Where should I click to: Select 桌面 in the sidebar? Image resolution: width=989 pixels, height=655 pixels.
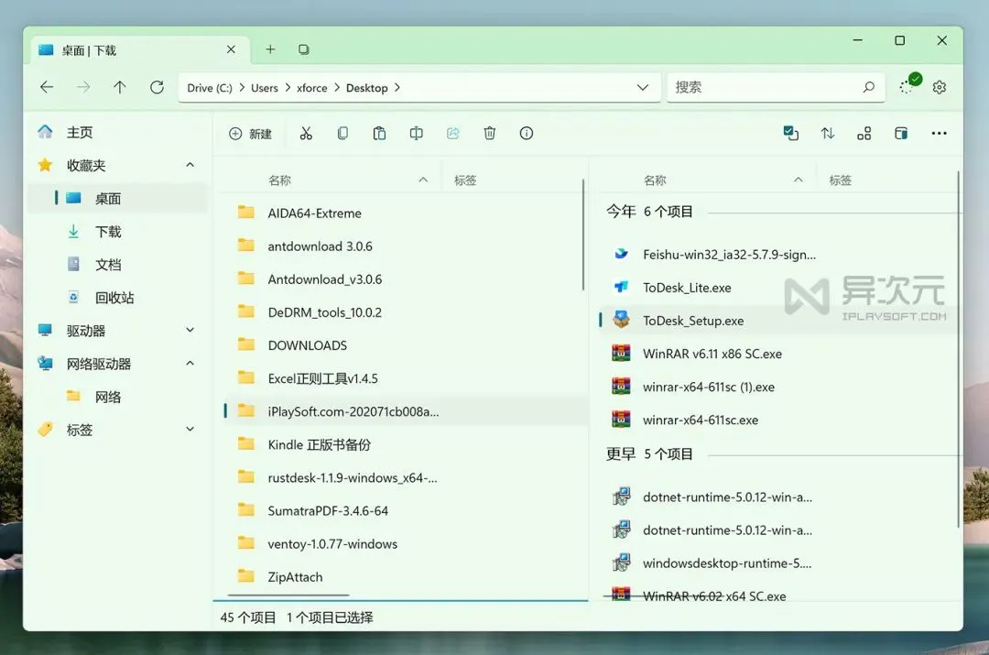[116, 198]
